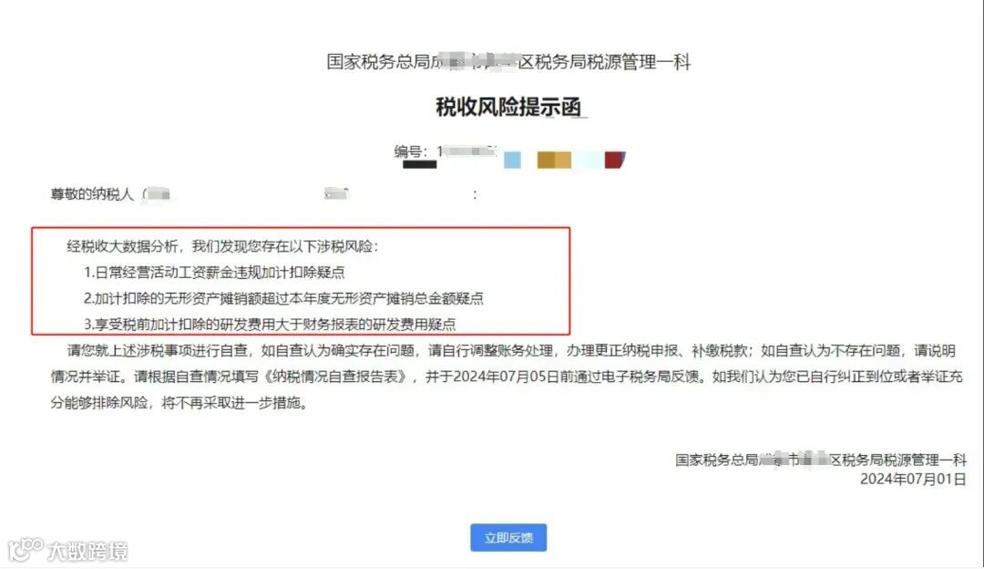Click the 经税收大数据分析 intro line

(x=222, y=246)
